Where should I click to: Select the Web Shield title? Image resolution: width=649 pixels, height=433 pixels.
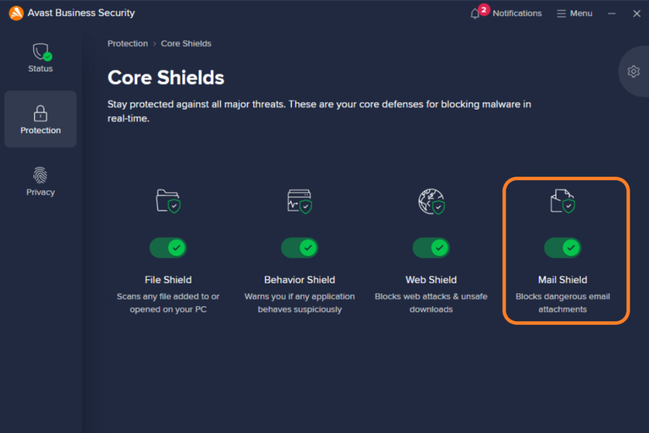[x=431, y=280]
